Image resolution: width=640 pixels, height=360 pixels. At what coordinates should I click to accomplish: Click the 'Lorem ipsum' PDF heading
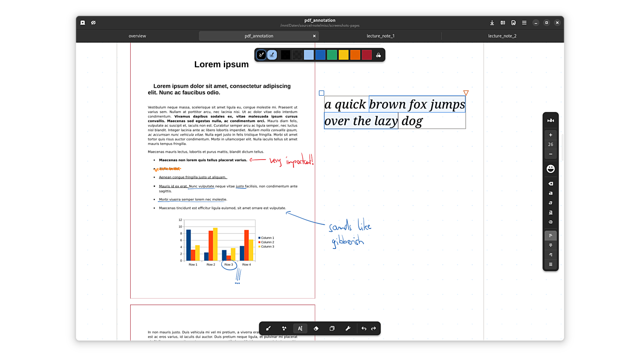pos(221,65)
